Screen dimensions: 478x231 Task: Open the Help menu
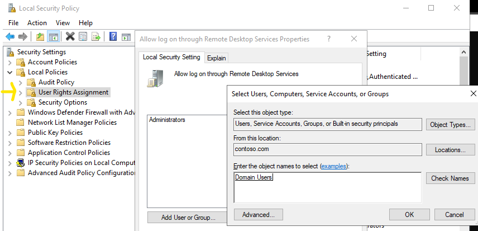(x=85, y=23)
